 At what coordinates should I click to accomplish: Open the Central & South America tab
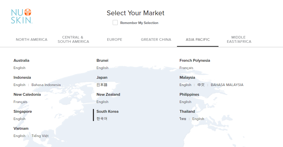coord(73,39)
